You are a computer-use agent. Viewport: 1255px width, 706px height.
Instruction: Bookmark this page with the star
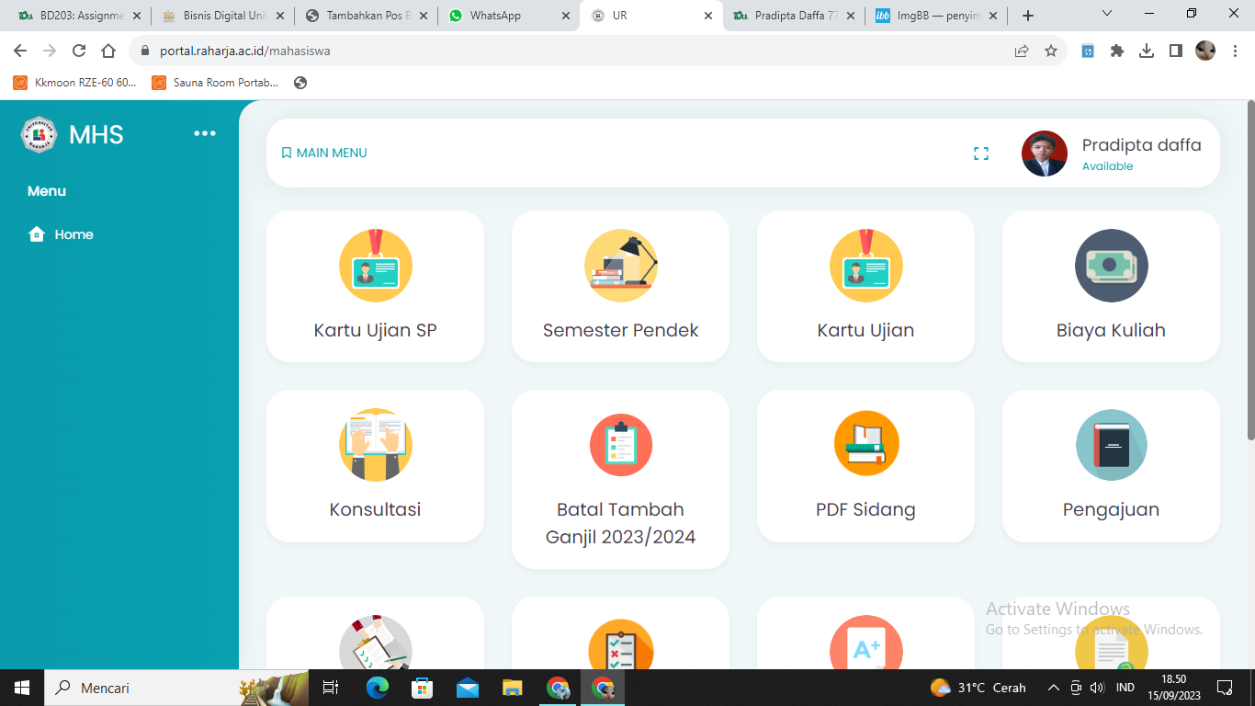coord(1051,51)
